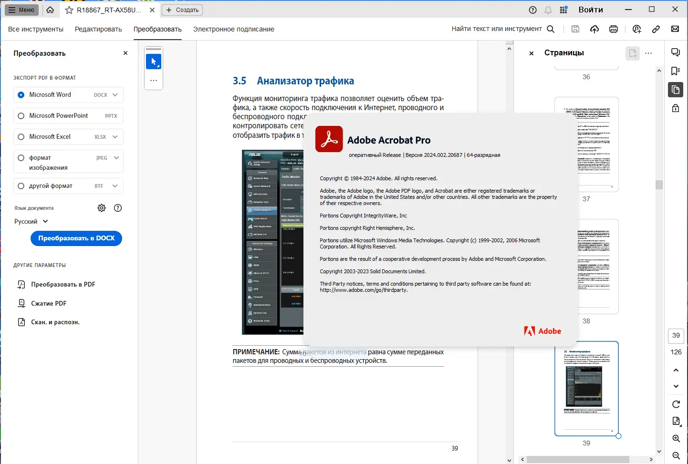This screenshot has height=464, width=688.
Task: Open Pages panel options ellipsis
Action: 648,53
